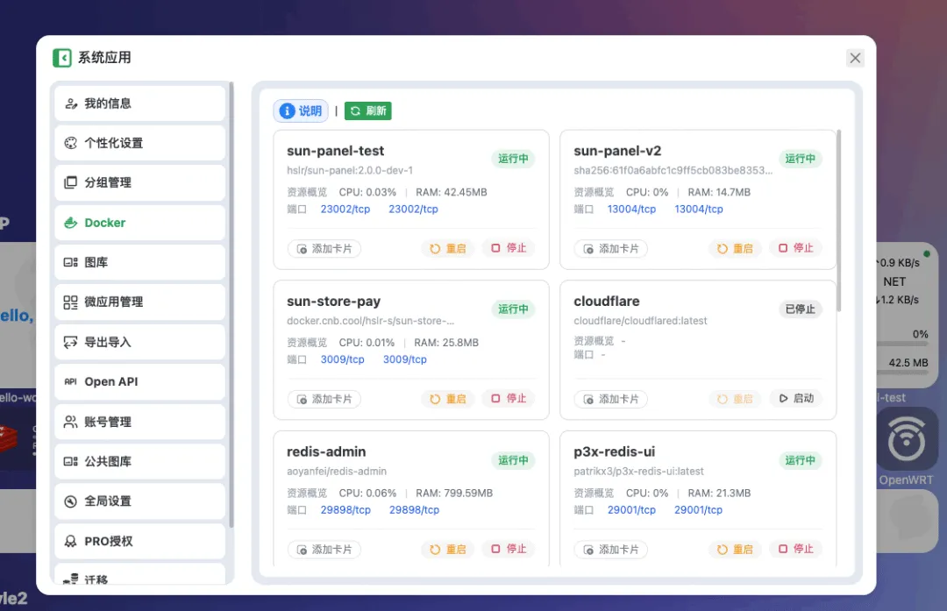Open 全局设置 in sidebar
The image size is (947, 611).
(139, 501)
